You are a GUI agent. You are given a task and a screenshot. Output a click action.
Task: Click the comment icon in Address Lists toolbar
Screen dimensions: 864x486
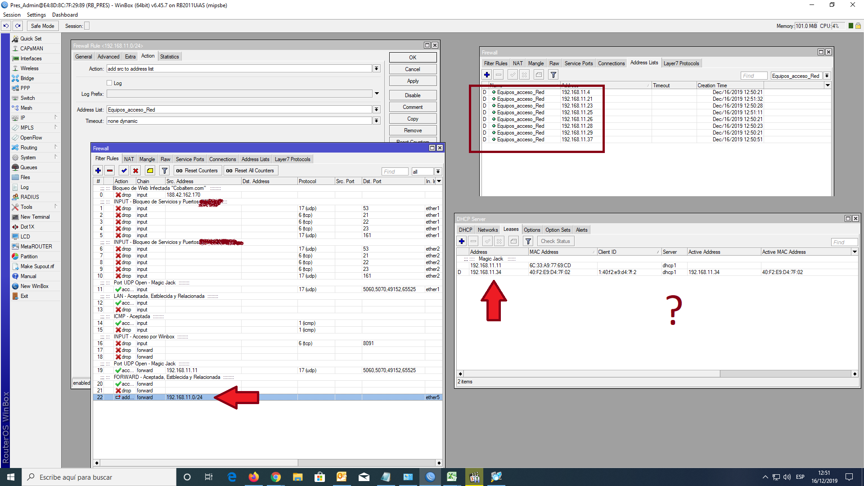[539, 75]
